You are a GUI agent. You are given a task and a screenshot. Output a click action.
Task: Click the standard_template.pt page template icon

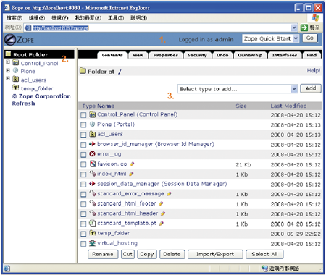coord(92,223)
